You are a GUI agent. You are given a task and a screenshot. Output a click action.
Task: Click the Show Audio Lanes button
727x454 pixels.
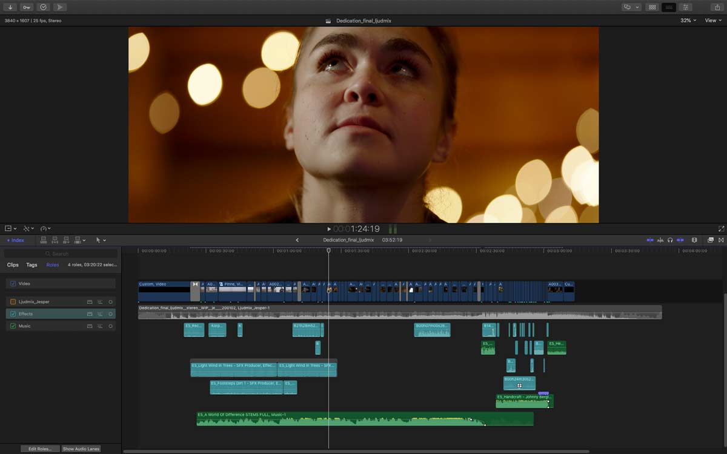[81, 449]
